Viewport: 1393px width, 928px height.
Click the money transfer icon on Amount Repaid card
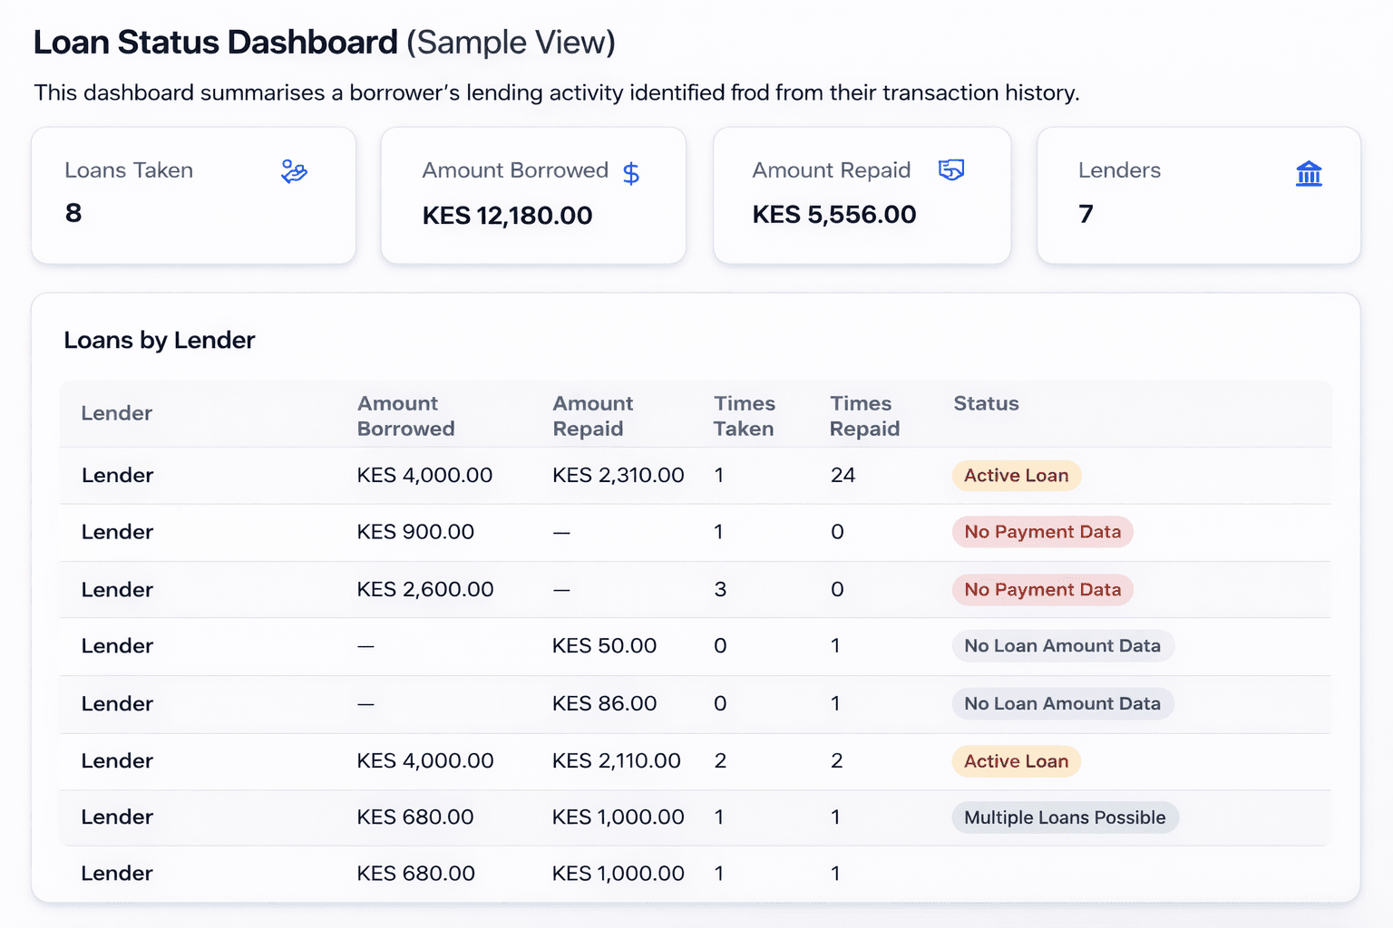951,169
